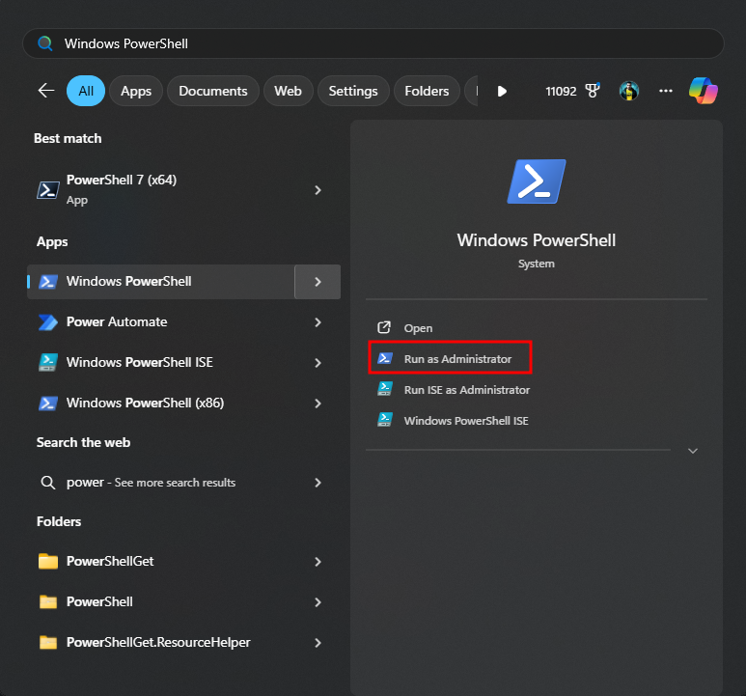746x696 pixels.
Task: Open the user profile avatar
Action: (x=629, y=91)
